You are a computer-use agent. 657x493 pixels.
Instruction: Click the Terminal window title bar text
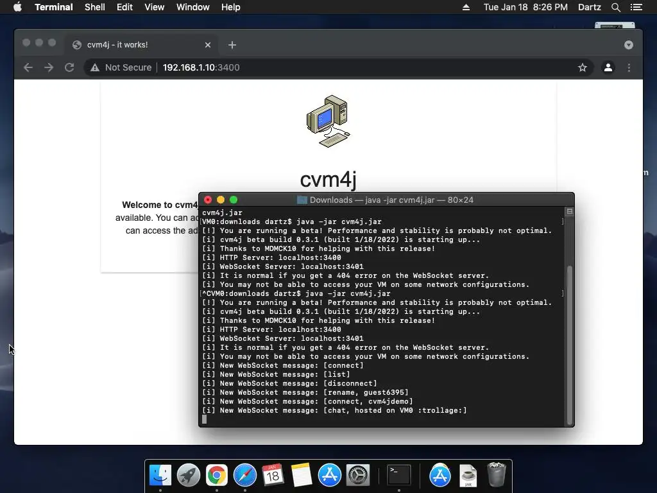[391, 200]
